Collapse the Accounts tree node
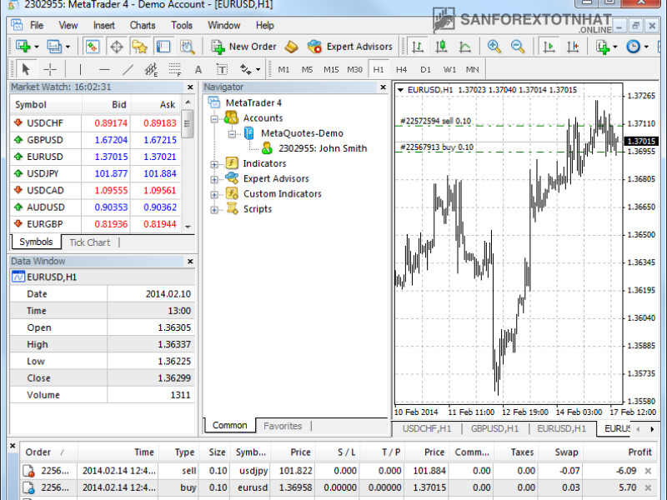This screenshot has height=500, width=667. (214, 118)
